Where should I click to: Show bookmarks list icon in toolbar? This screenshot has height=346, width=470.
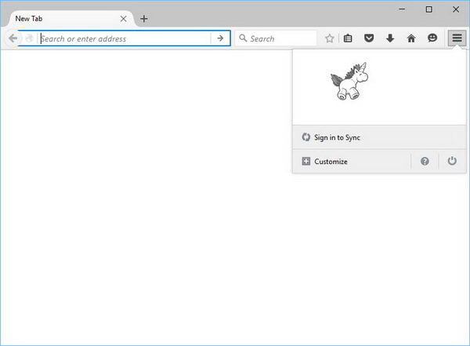(x=349, y=38)
